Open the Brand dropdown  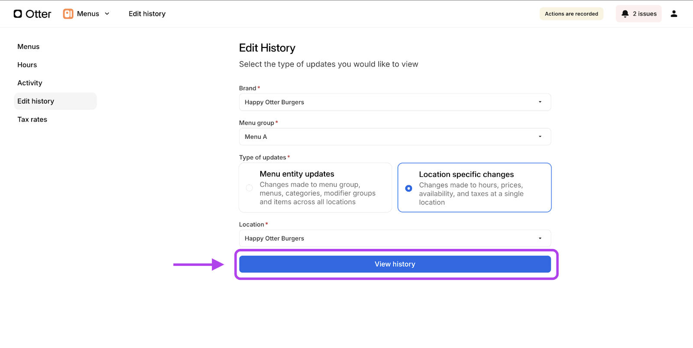[x=395, y=102]
